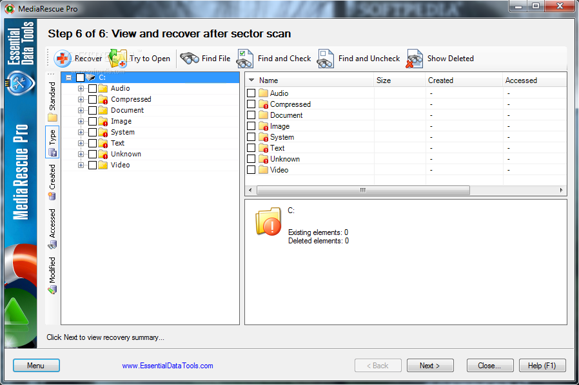Click the Show Deleted icon
Image resolution: width=579 pixels, height=385 pixels.
[x=415, y=59]
